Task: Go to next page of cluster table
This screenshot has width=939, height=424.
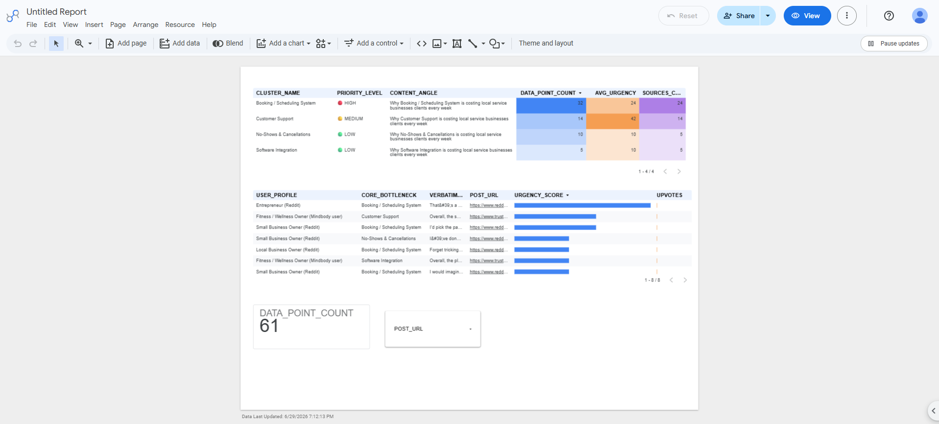Action: [x=679, y=171]
